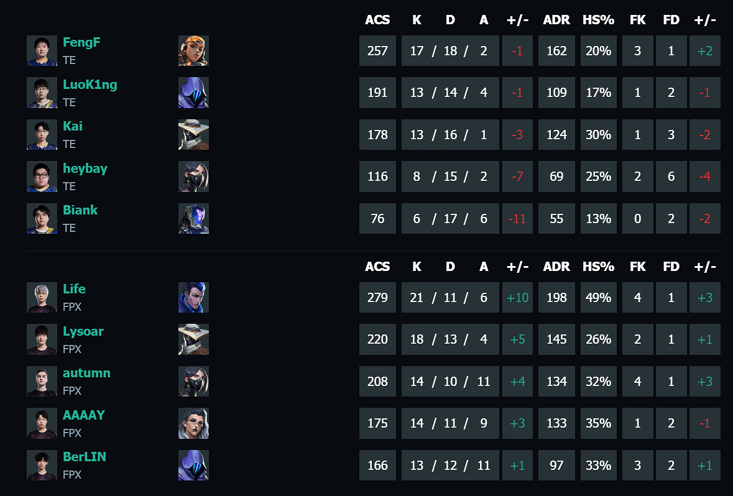Click the agent icon in Biank's row
Screen dimensions: 733x496
pyautogui.click(x=193, y=219)
